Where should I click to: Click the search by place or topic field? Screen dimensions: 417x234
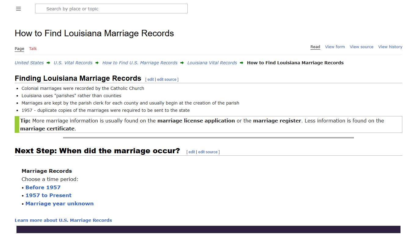(111, 9)
